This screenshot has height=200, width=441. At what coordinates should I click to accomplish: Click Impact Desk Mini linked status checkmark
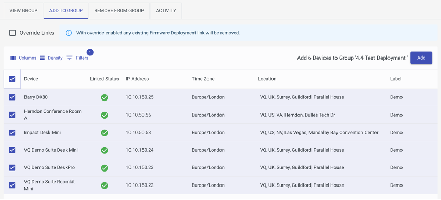[105, 133]
